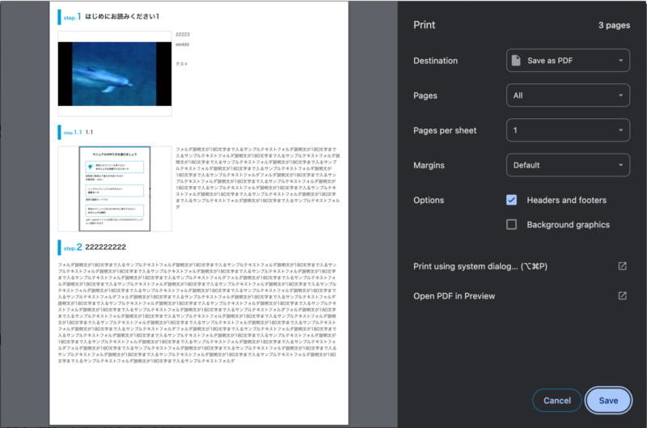Click the Save button
Image resolution: width=647 pixels, height=428 pixels.
pos(608,400)
